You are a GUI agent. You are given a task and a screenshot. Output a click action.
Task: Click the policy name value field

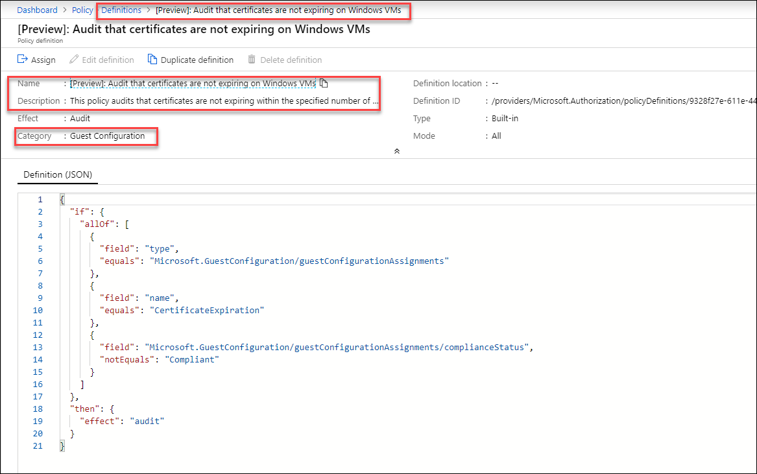click(x=193, y=83)
